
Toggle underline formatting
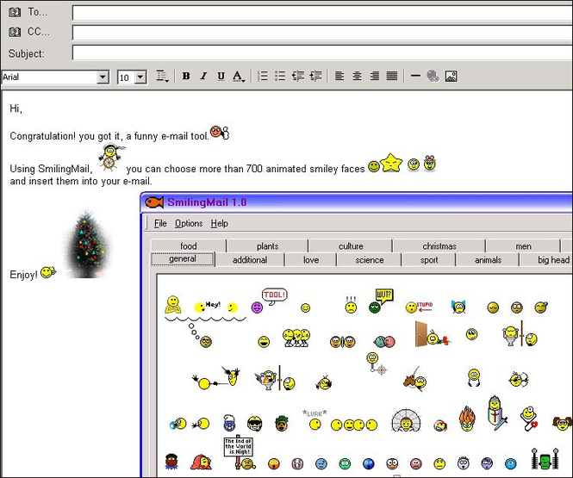tap(221, 76)
